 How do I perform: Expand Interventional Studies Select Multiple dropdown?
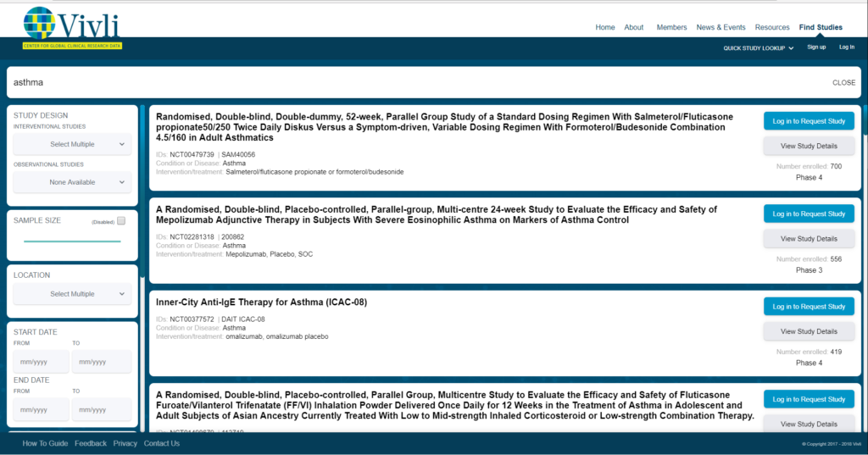72,145
